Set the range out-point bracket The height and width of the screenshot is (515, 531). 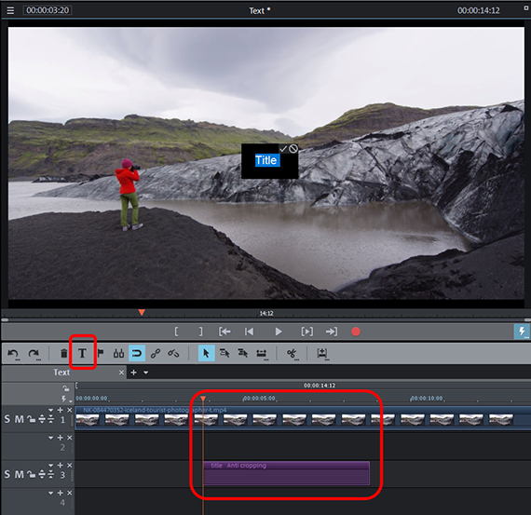(201, 332)
